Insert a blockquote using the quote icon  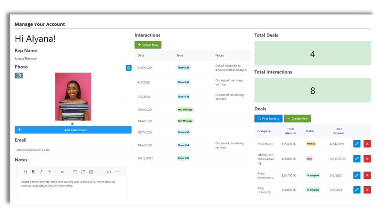62,172
